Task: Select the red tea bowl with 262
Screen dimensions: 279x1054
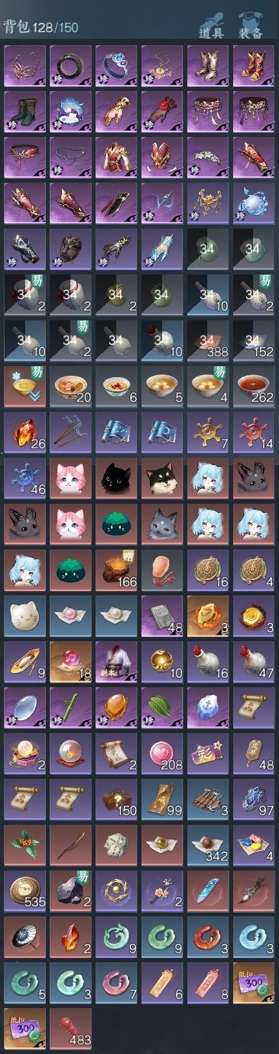Action: pos(254,386)
